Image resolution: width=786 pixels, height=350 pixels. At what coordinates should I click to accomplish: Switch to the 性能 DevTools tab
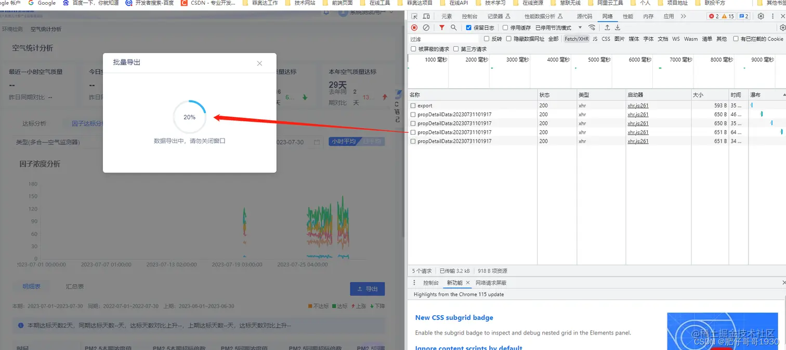pos(628,17)
